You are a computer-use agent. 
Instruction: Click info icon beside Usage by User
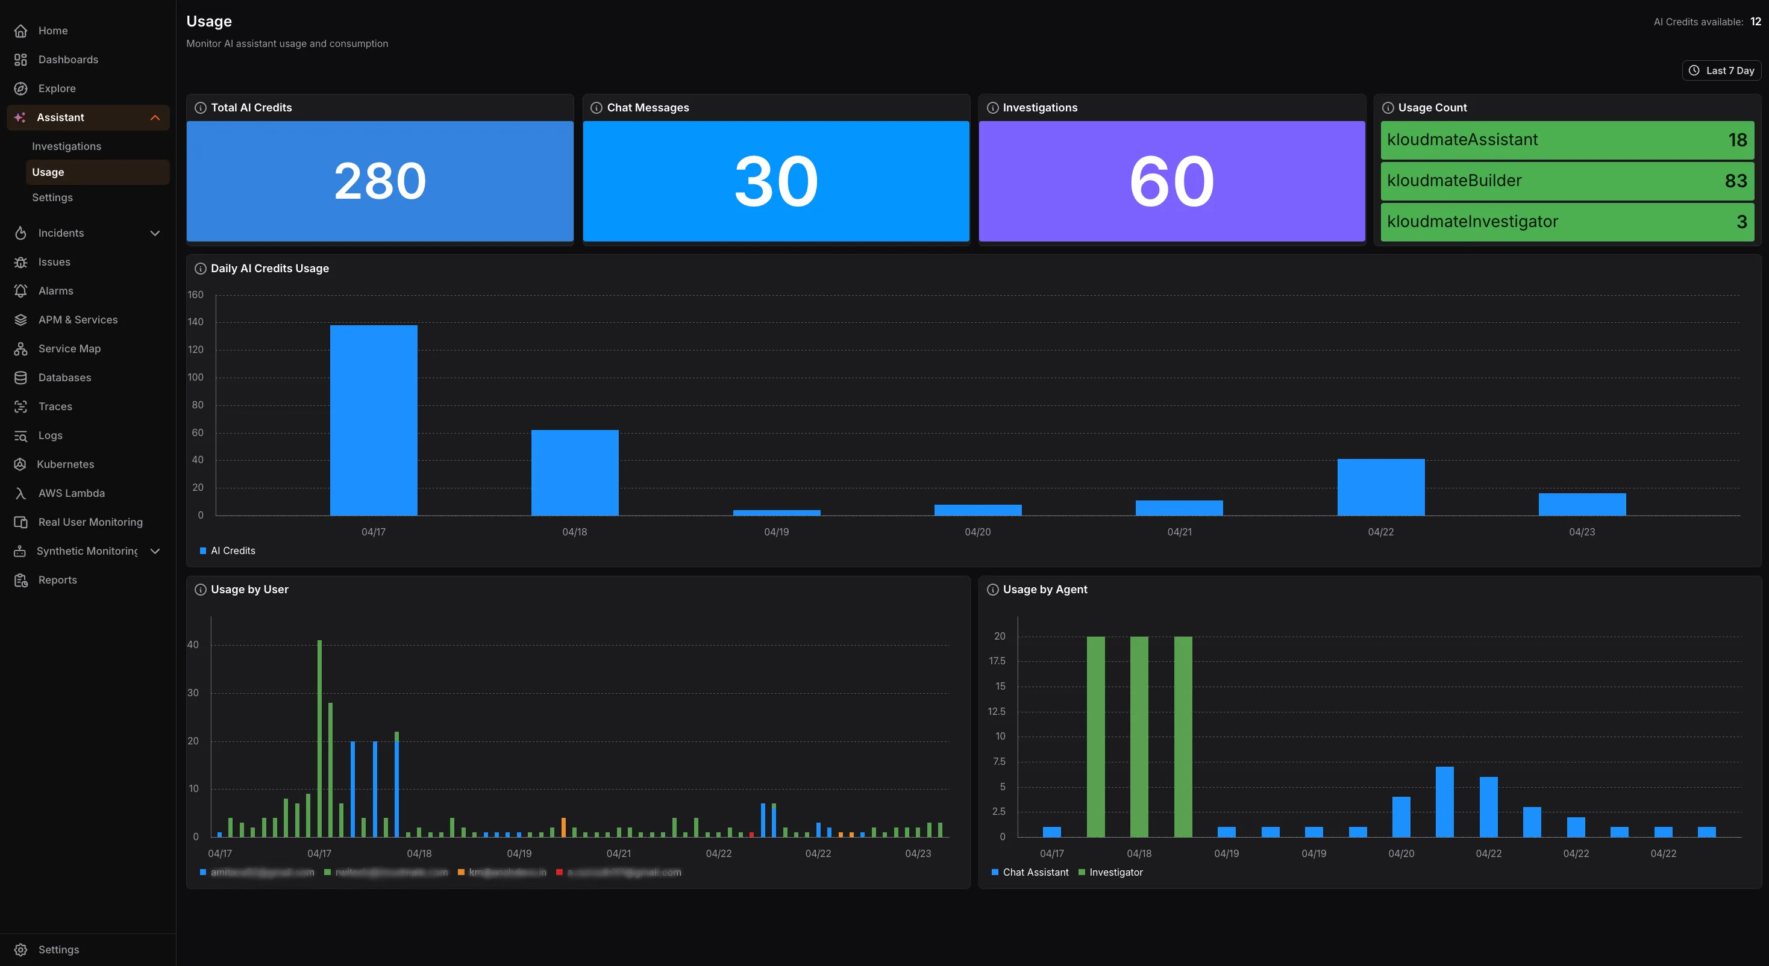coord(201,590)
